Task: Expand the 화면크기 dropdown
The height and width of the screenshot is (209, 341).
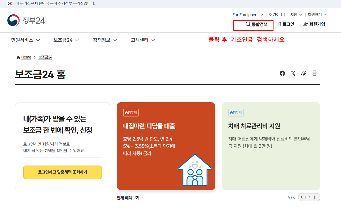Action: tap(317, 15)
